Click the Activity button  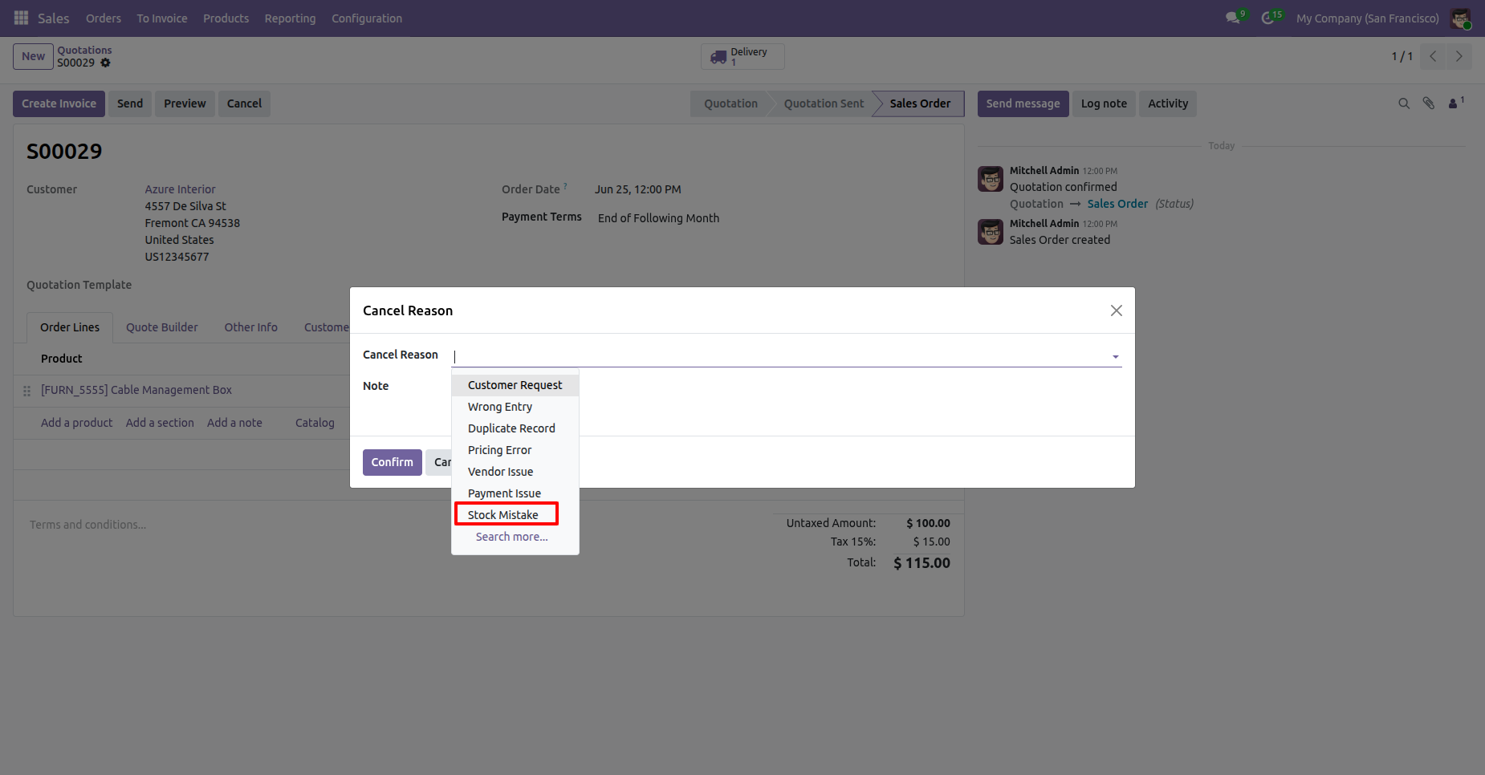pyautogui.click(x=1168, y=103)
